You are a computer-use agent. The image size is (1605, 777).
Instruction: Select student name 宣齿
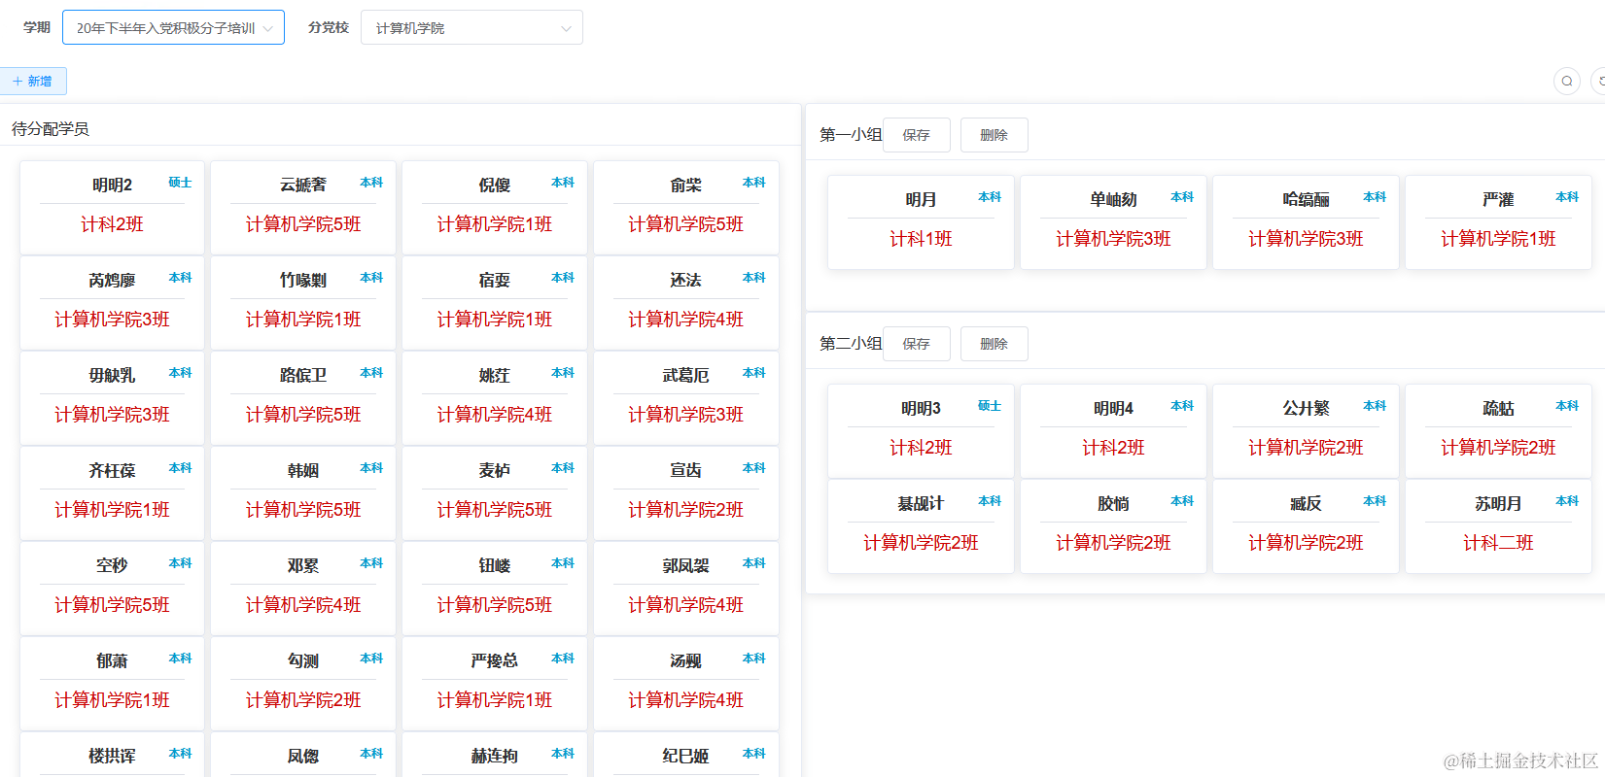click(x=685, y=470)
